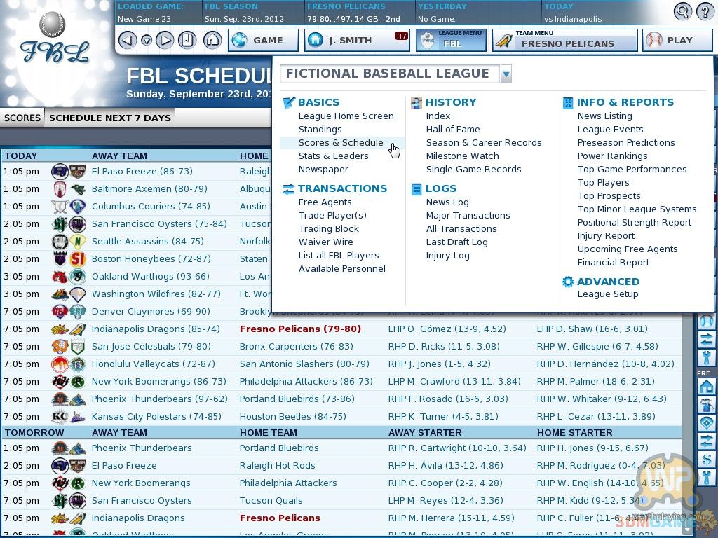718x538 pixels.
Task: Click the team home sidebar icon
Action: 707,387
